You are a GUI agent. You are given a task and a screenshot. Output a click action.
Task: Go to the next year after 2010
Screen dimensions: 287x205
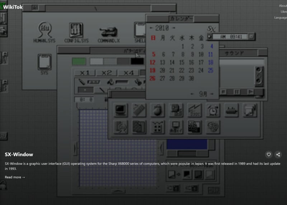coord(174,28)
